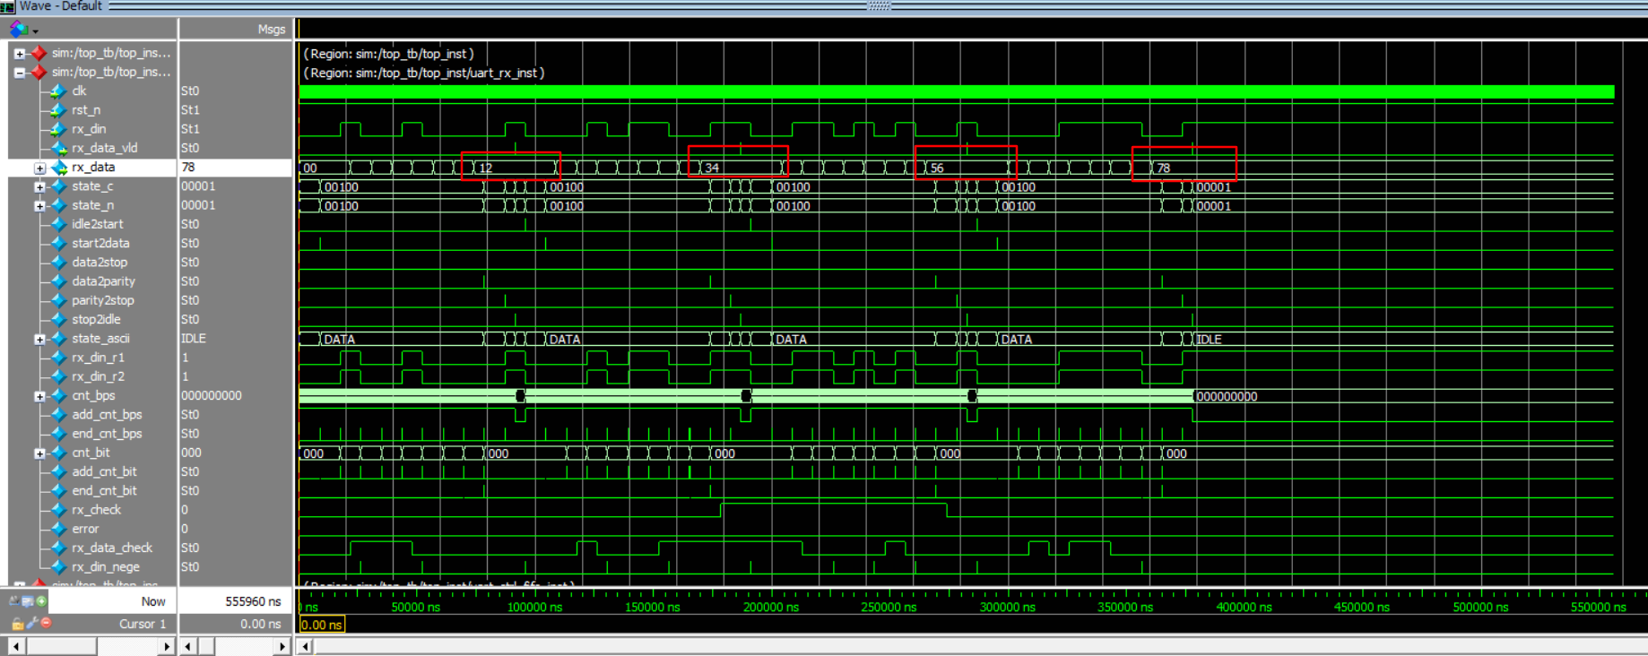The image size is (1648, 656).
Task: Click the rx_din_r1 signal icon
Action: click(58, 358)
